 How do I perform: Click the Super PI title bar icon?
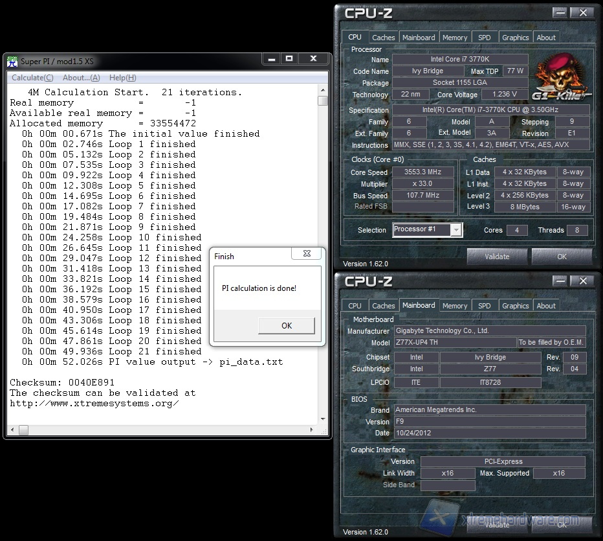tap(12, 62)
